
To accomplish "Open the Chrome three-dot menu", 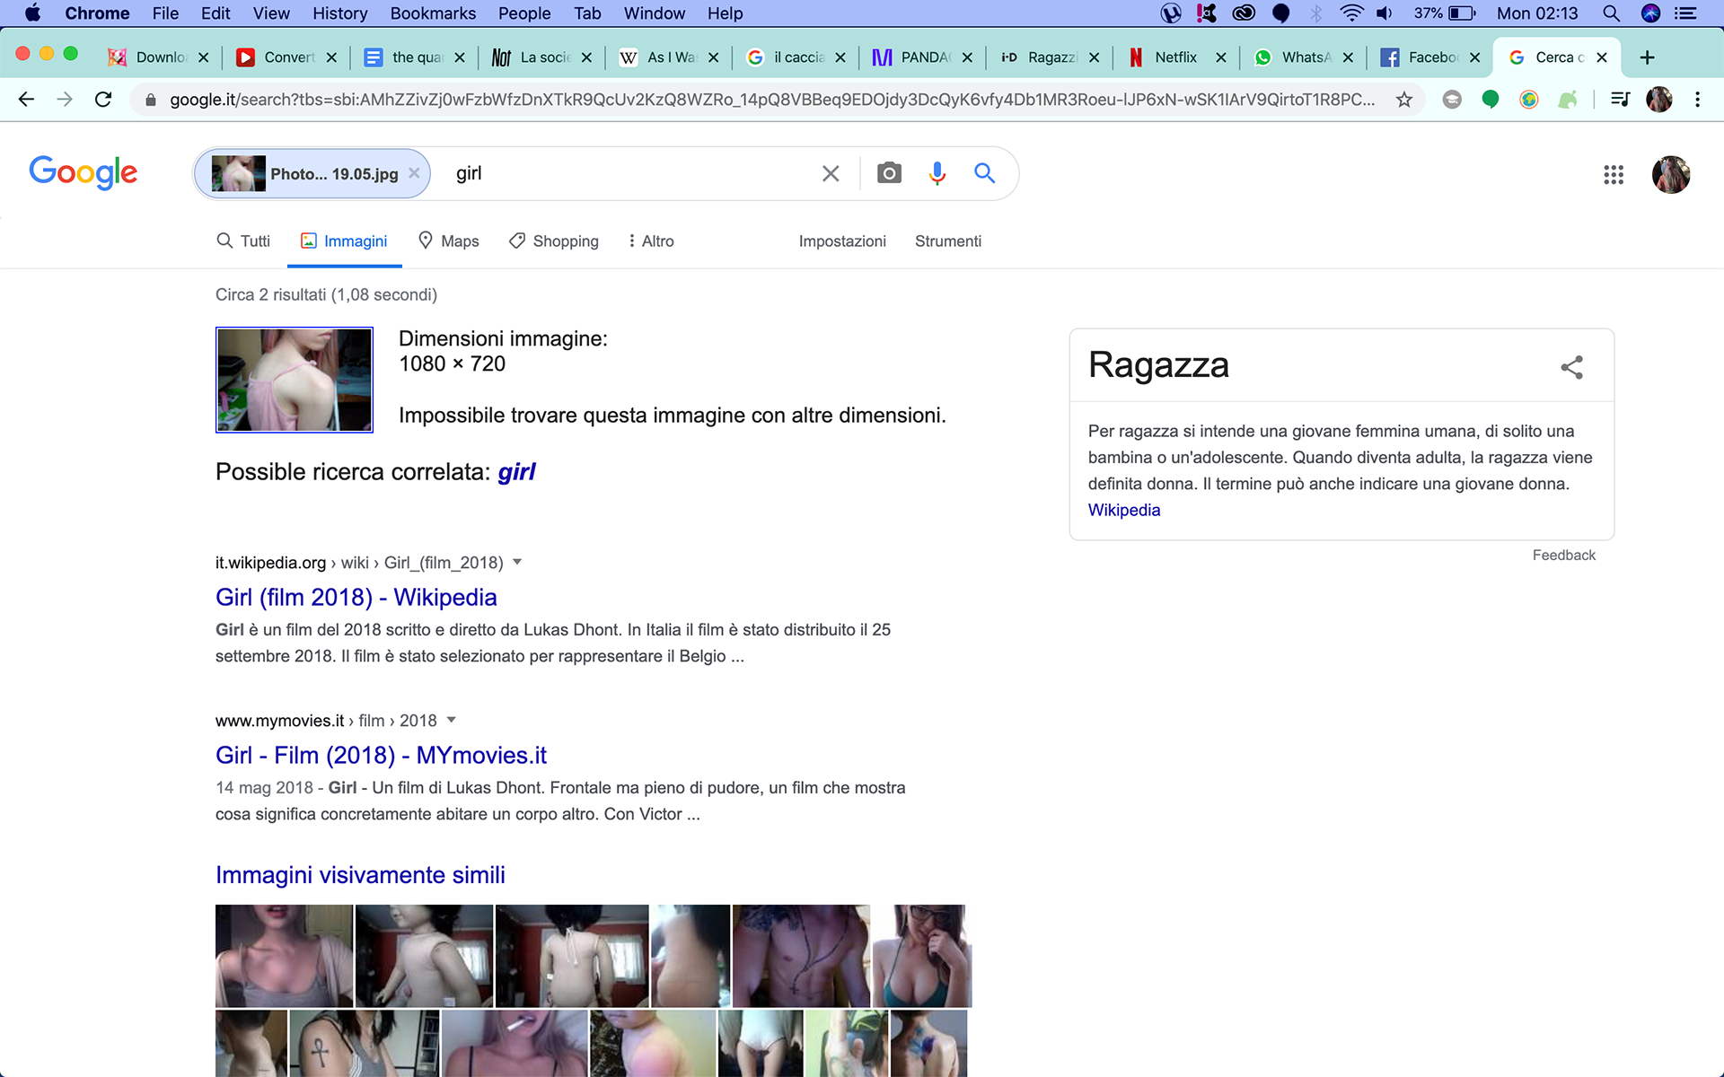I will coord(1697,100).
